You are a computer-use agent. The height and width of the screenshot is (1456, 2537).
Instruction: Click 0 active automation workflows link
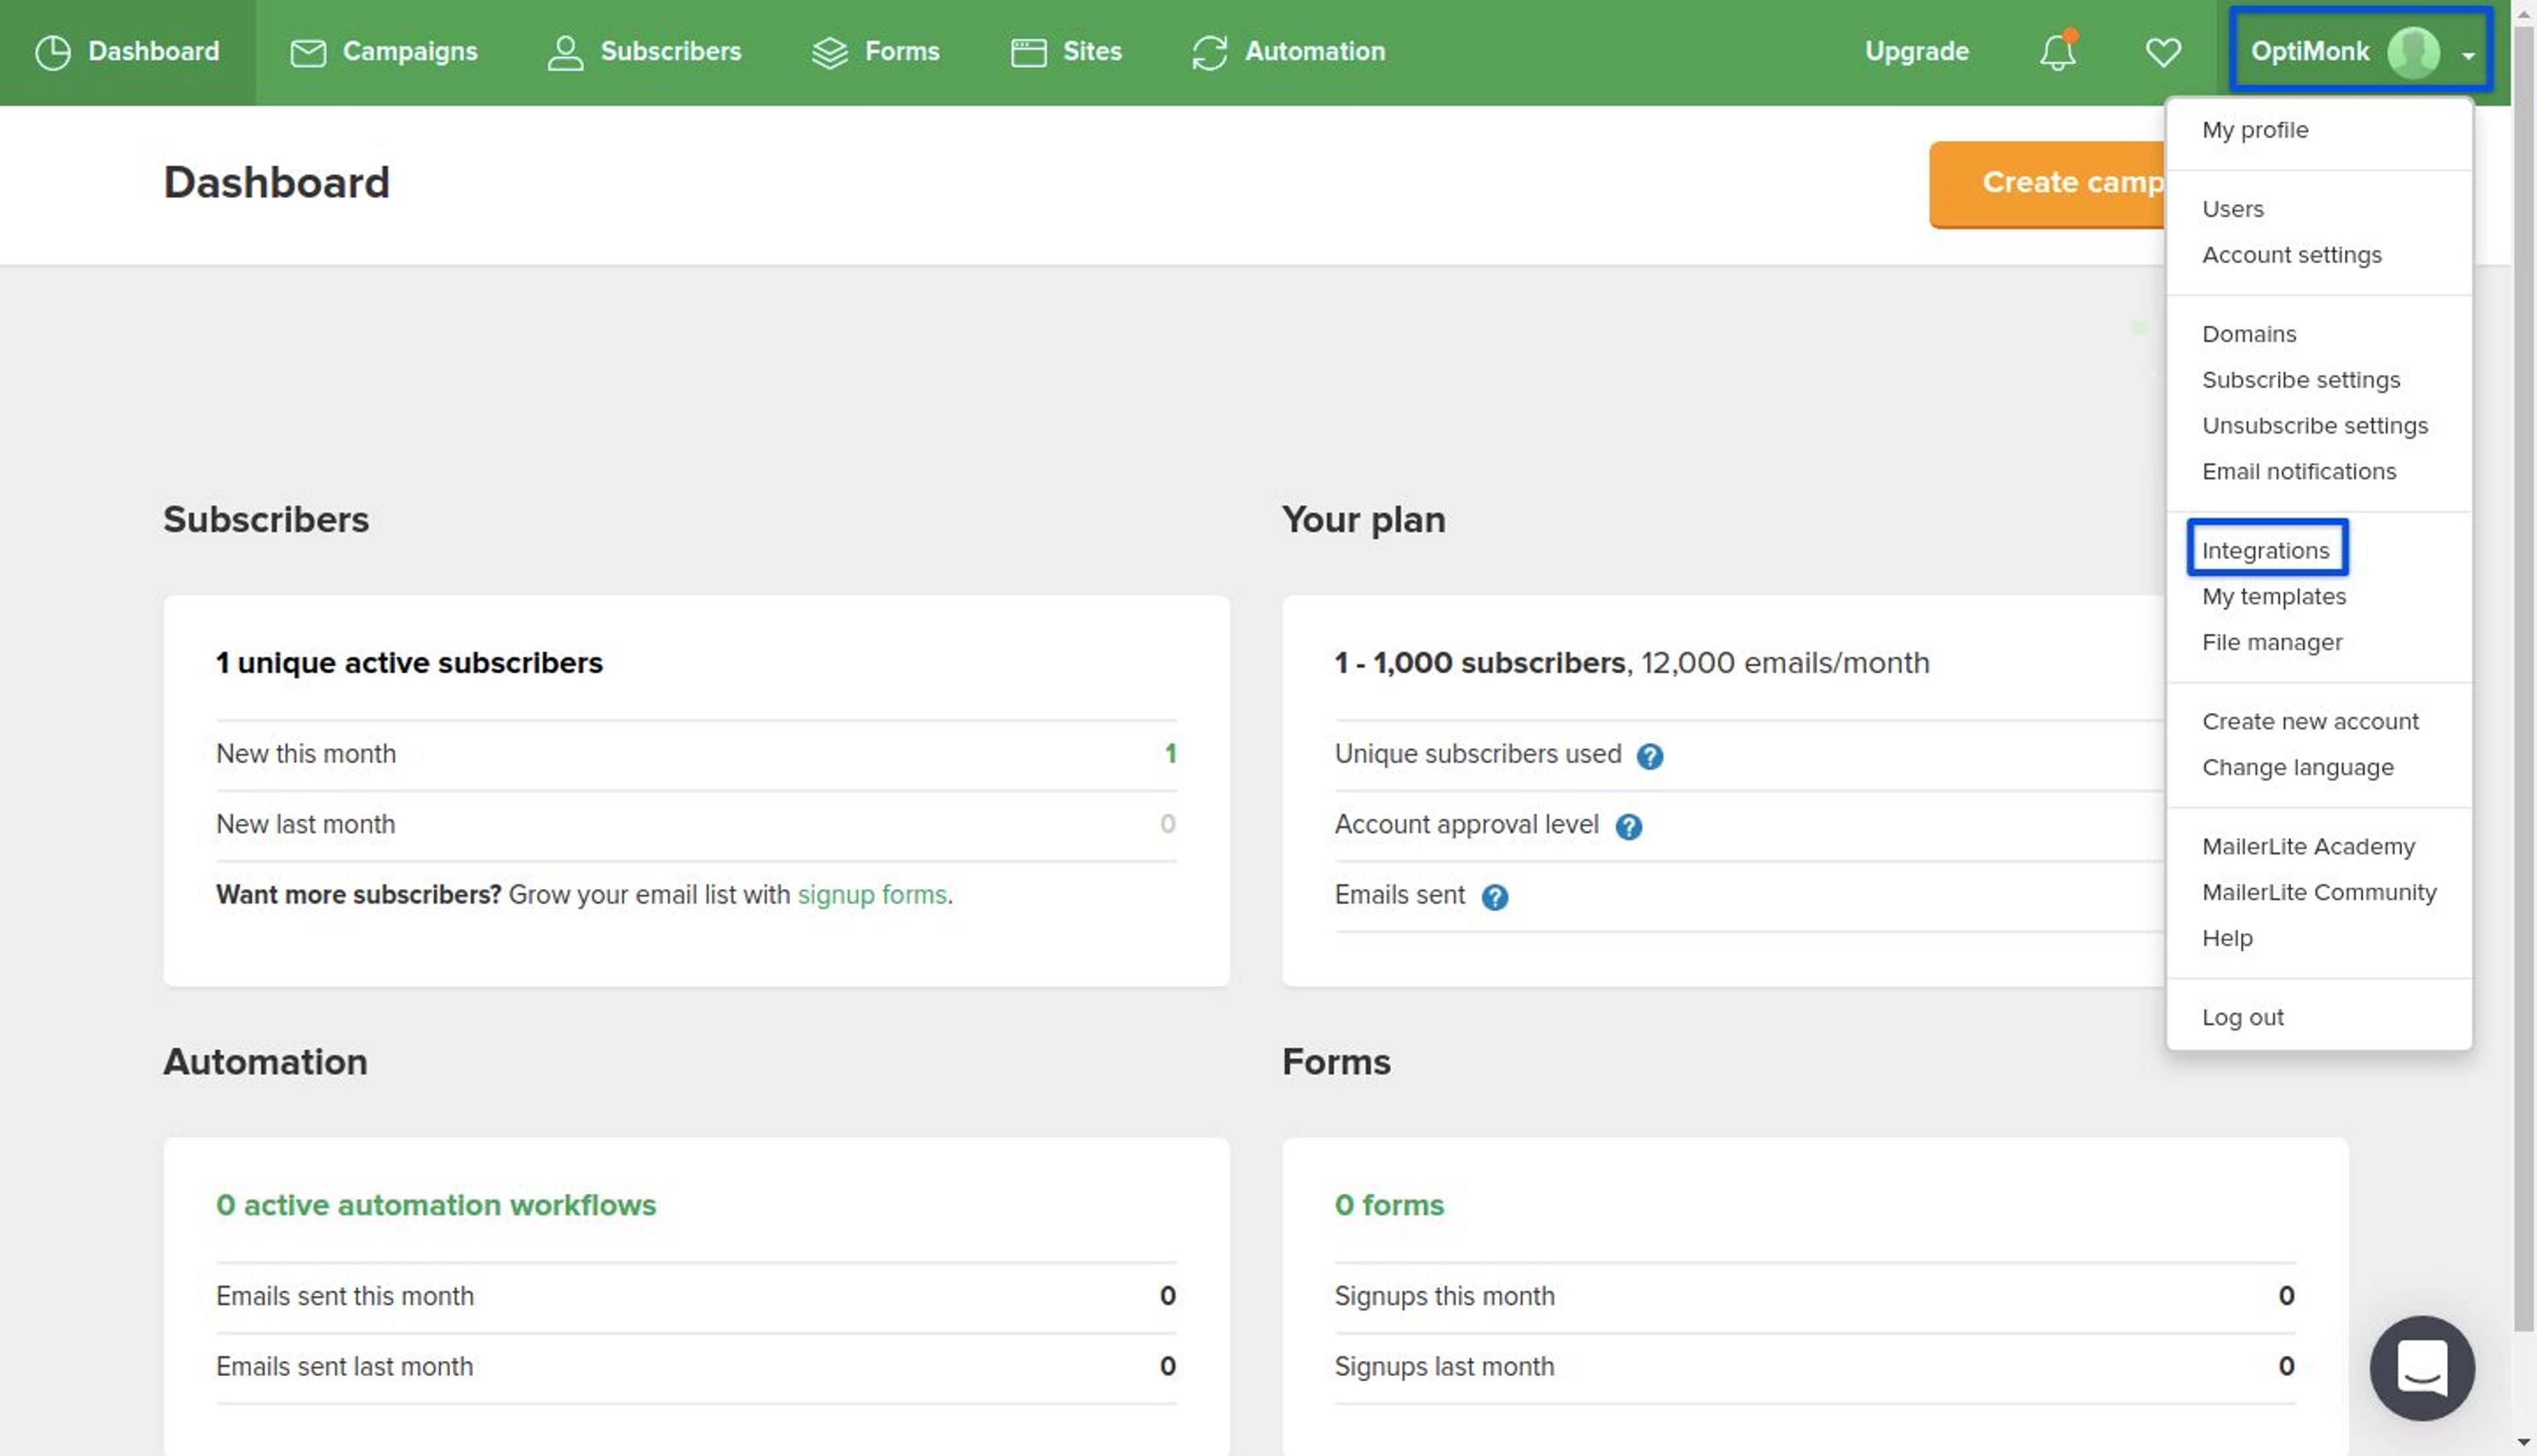click(x=436, y=1205)
